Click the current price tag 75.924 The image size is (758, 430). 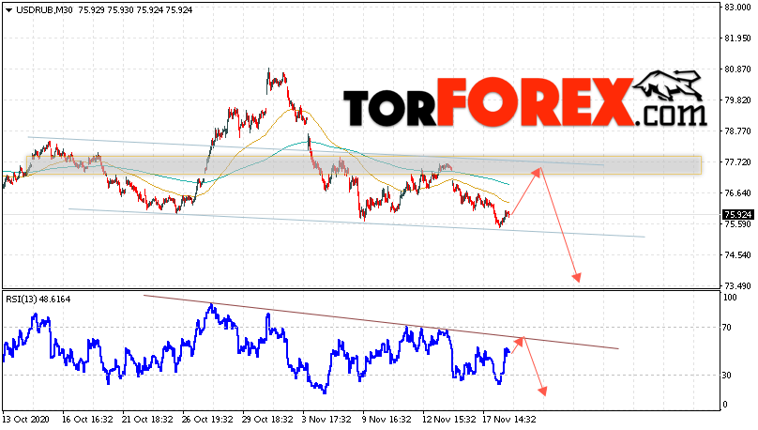[x=737, y=214]
